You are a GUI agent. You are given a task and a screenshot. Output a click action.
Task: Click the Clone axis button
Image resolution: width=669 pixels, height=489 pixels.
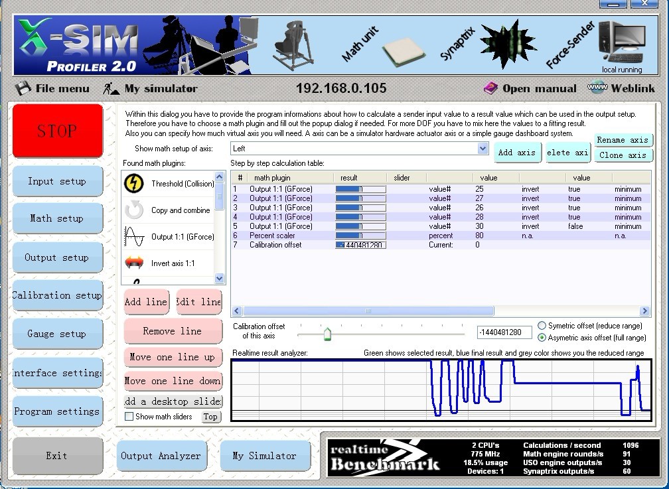pos(623,155)
